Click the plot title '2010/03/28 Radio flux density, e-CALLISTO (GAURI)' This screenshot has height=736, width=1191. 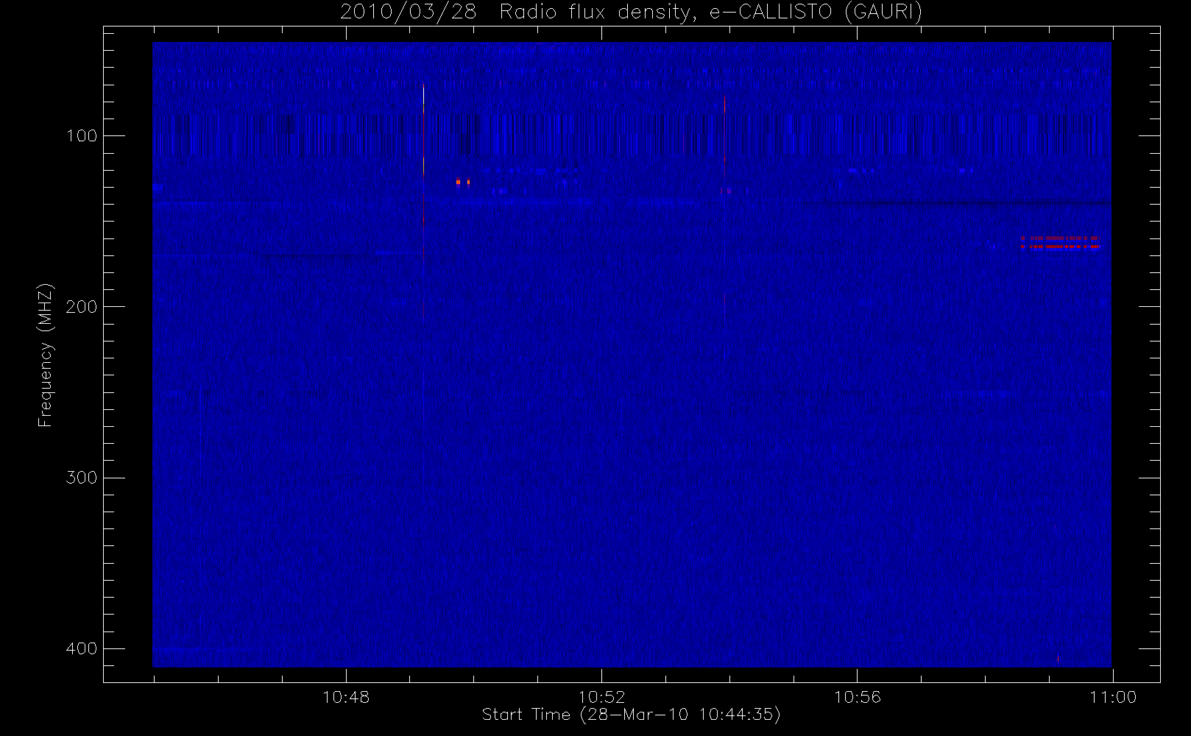(631, 13)
